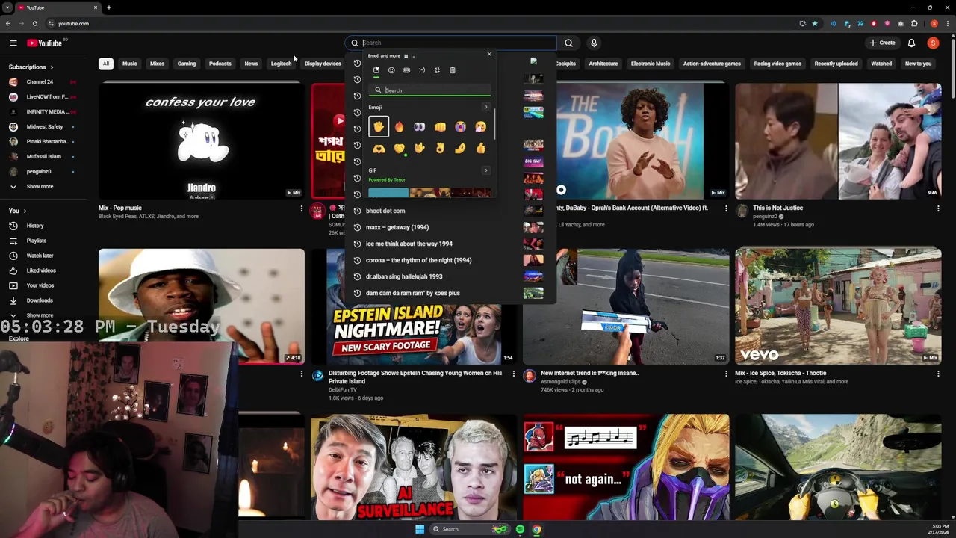This screenshot has width=956, height=538.
Task: Insert the fire emoji
Action: [x=399, y=127]
